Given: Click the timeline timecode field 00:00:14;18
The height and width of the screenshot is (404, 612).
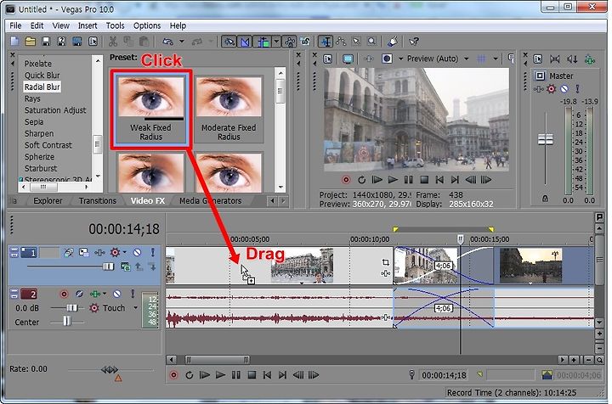Looking at the screenshot, I should coord(124,229).
